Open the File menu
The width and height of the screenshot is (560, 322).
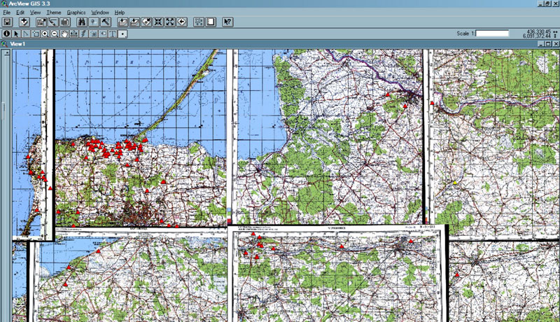[x=7, y=13]
